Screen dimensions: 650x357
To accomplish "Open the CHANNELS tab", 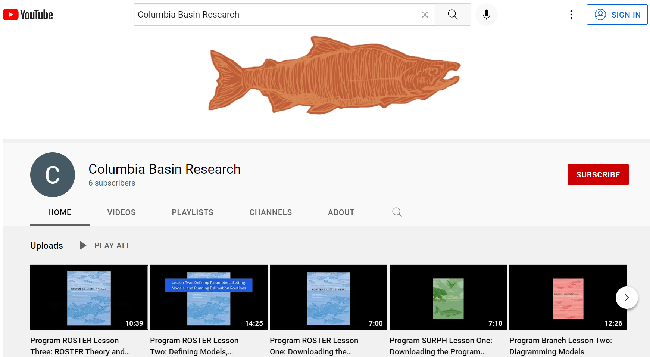I will click(x=271, y=212).
